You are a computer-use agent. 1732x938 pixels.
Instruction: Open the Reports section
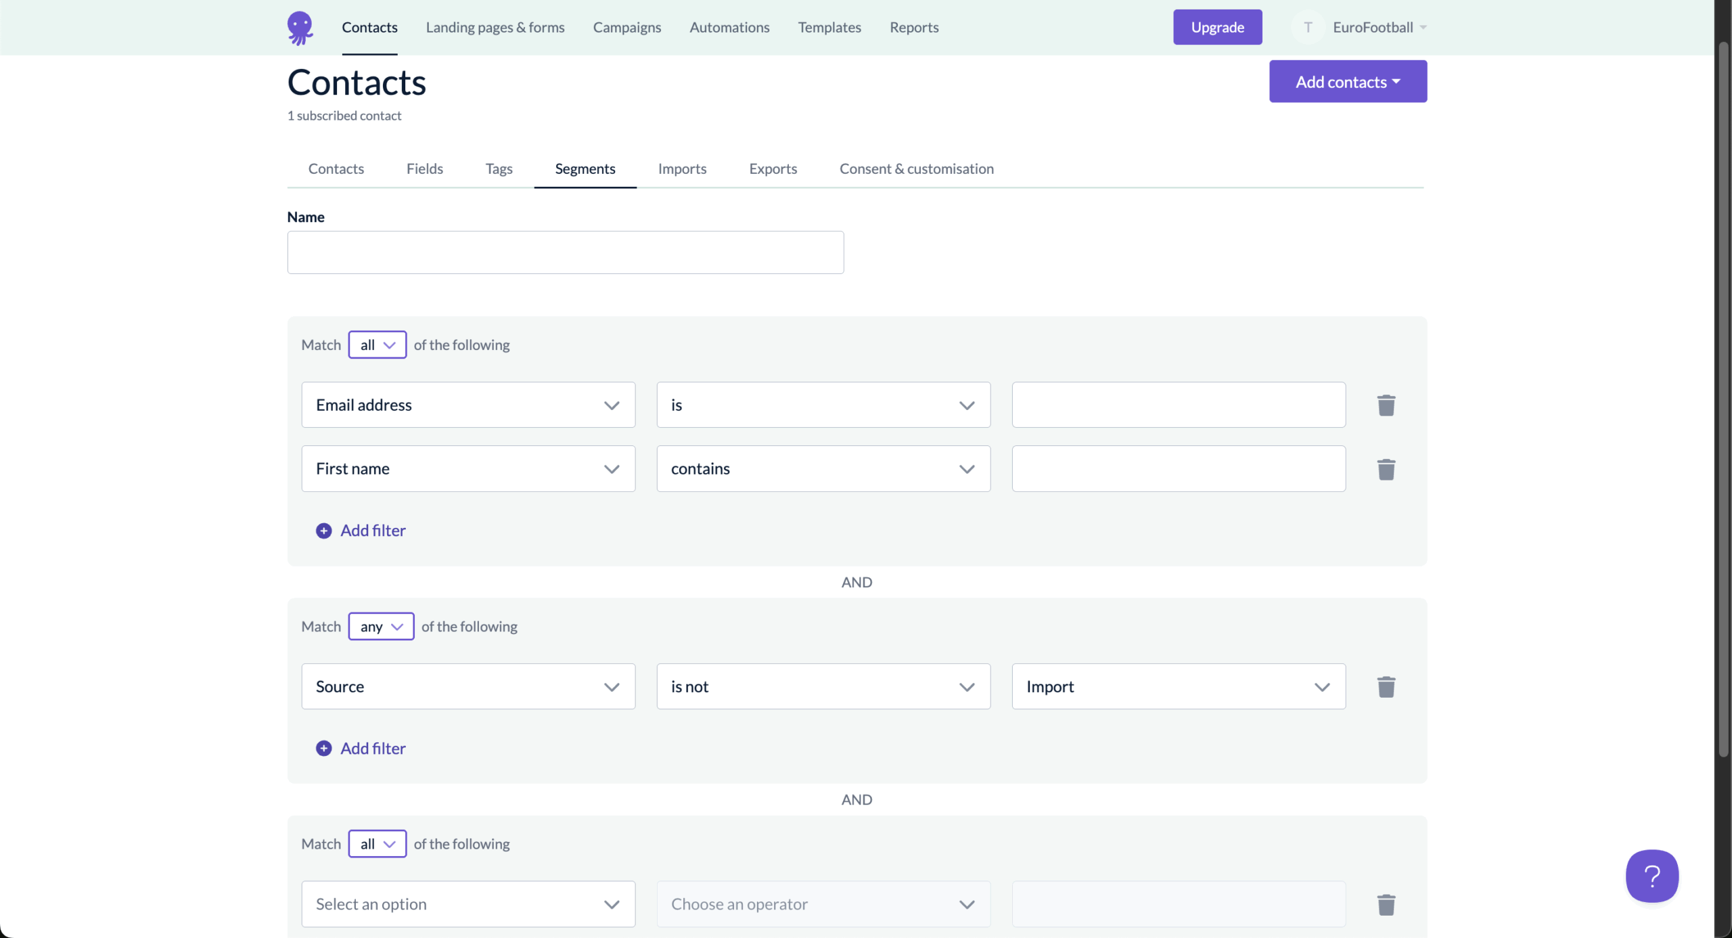pos(914,27)
